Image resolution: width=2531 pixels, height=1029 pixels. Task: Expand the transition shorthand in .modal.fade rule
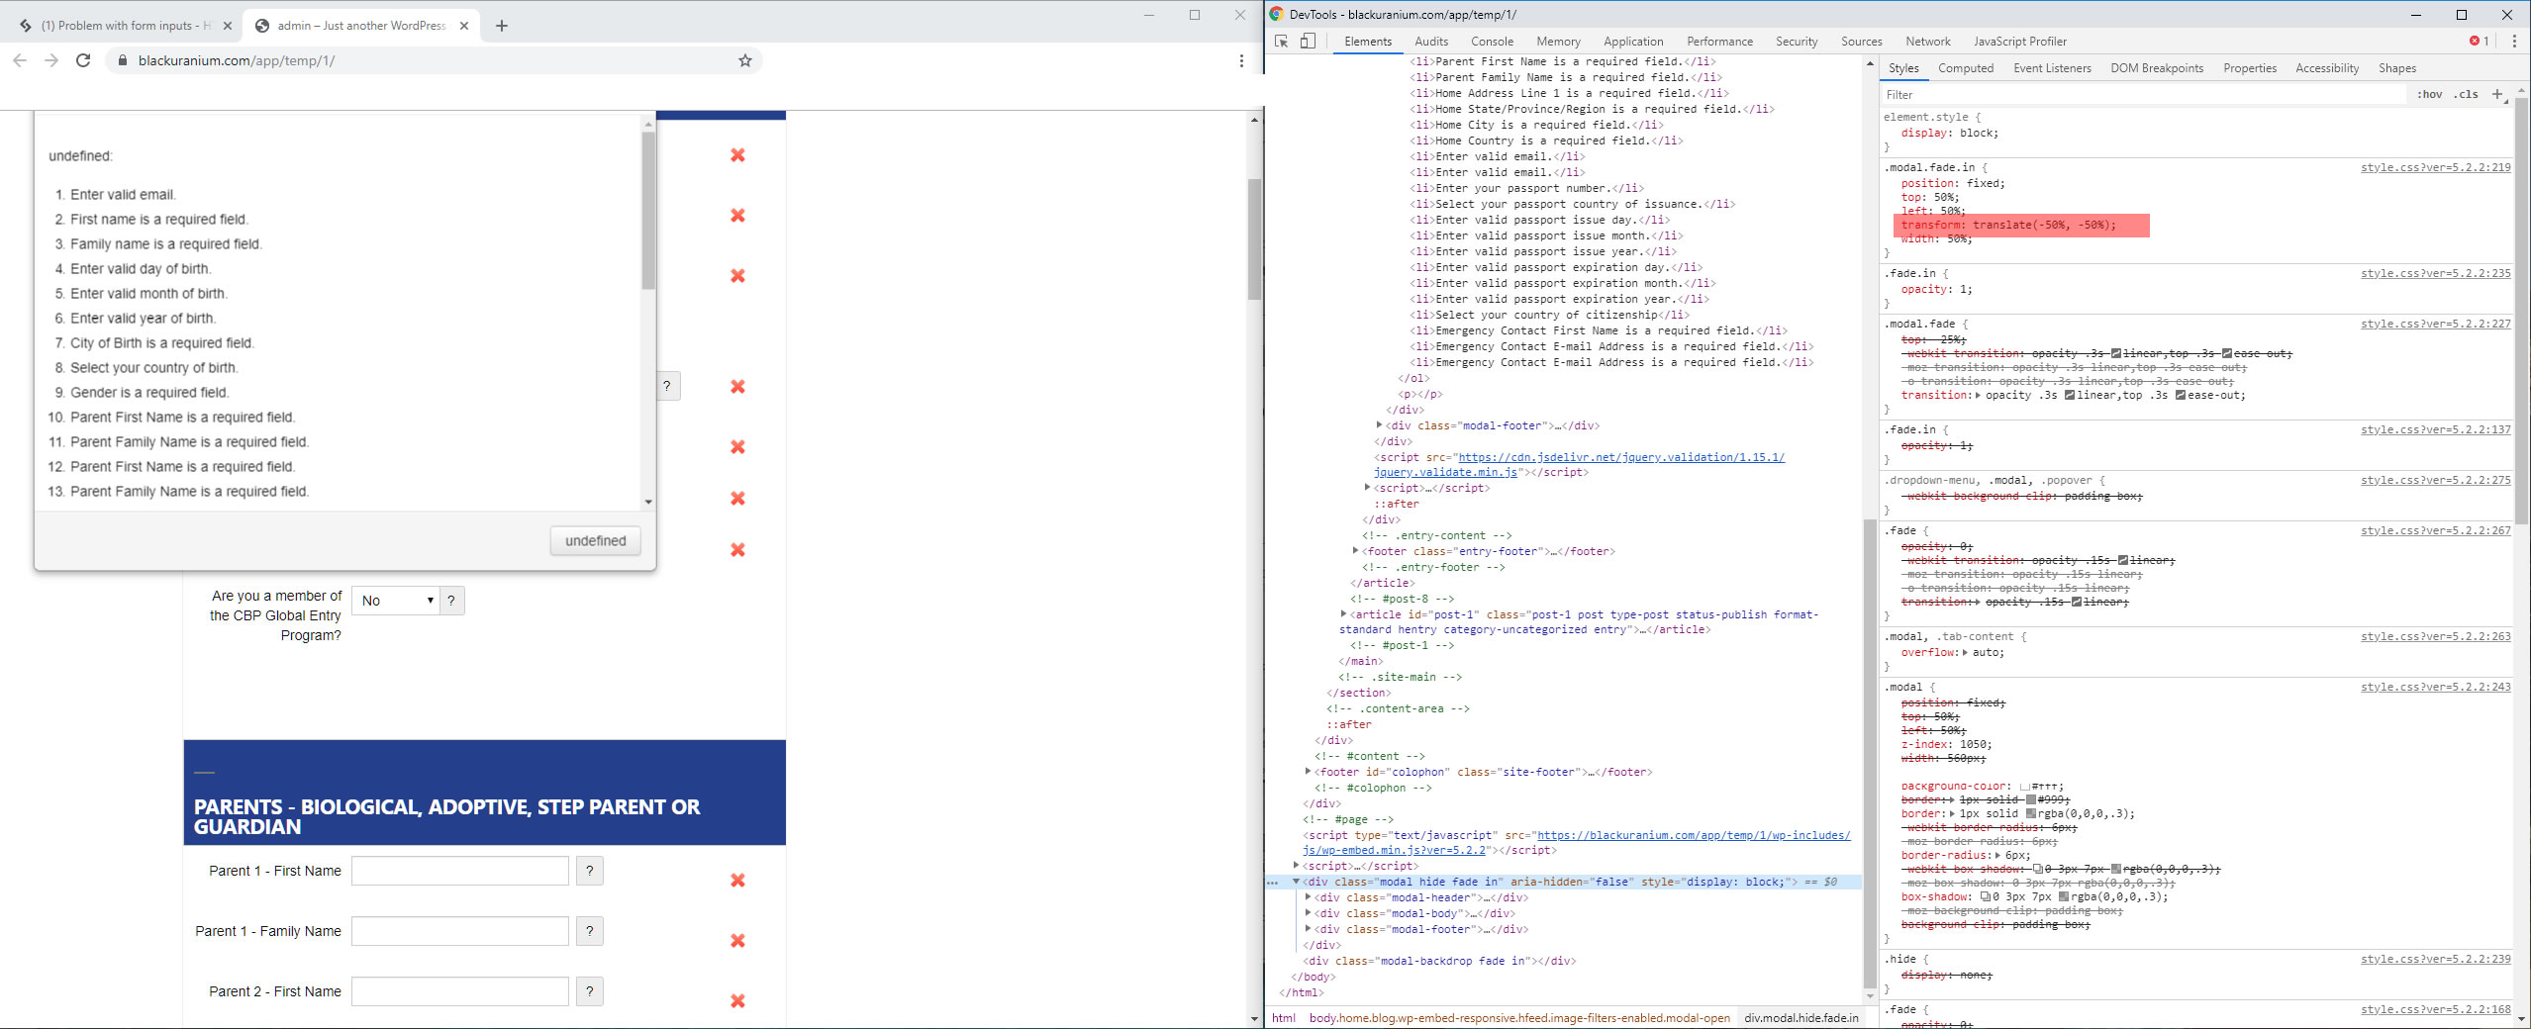[x=1978, y=395]
